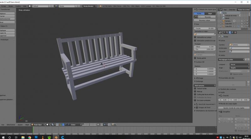The height and width of the screenshot is (139, 251).
Task: Click the Focale value field
Action: [x=205, y=28]
